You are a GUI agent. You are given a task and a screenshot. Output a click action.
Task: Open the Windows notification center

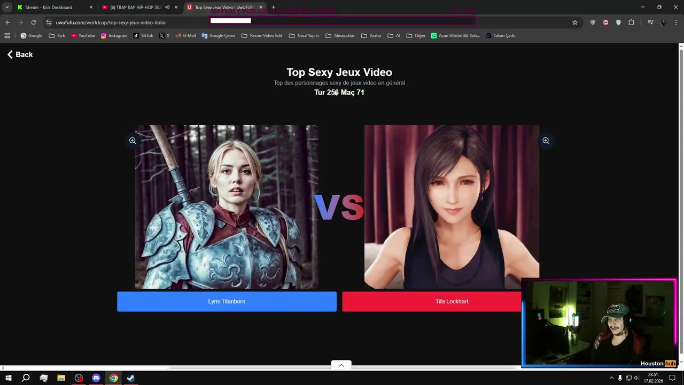(x=672, y=378)
